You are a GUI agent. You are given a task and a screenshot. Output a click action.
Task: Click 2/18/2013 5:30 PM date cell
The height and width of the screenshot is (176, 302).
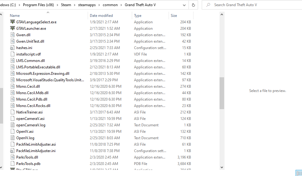click(105, 74)
